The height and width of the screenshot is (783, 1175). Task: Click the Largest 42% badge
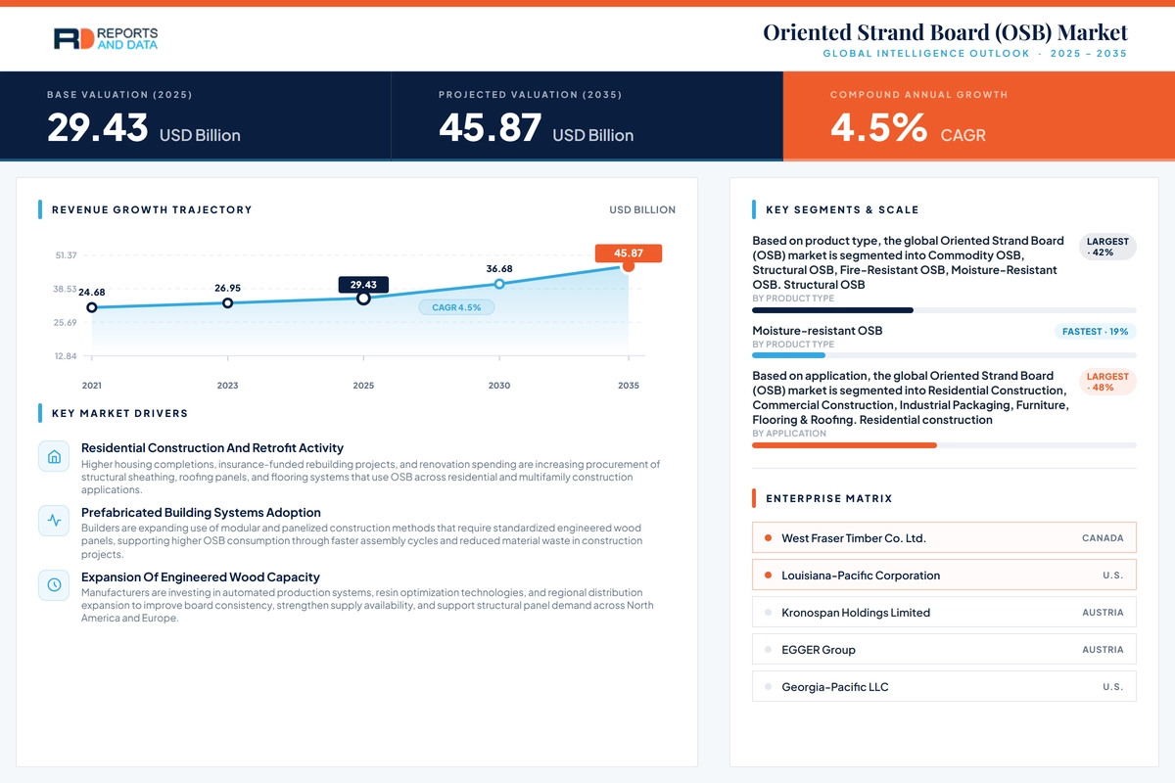pos(1107,247)
